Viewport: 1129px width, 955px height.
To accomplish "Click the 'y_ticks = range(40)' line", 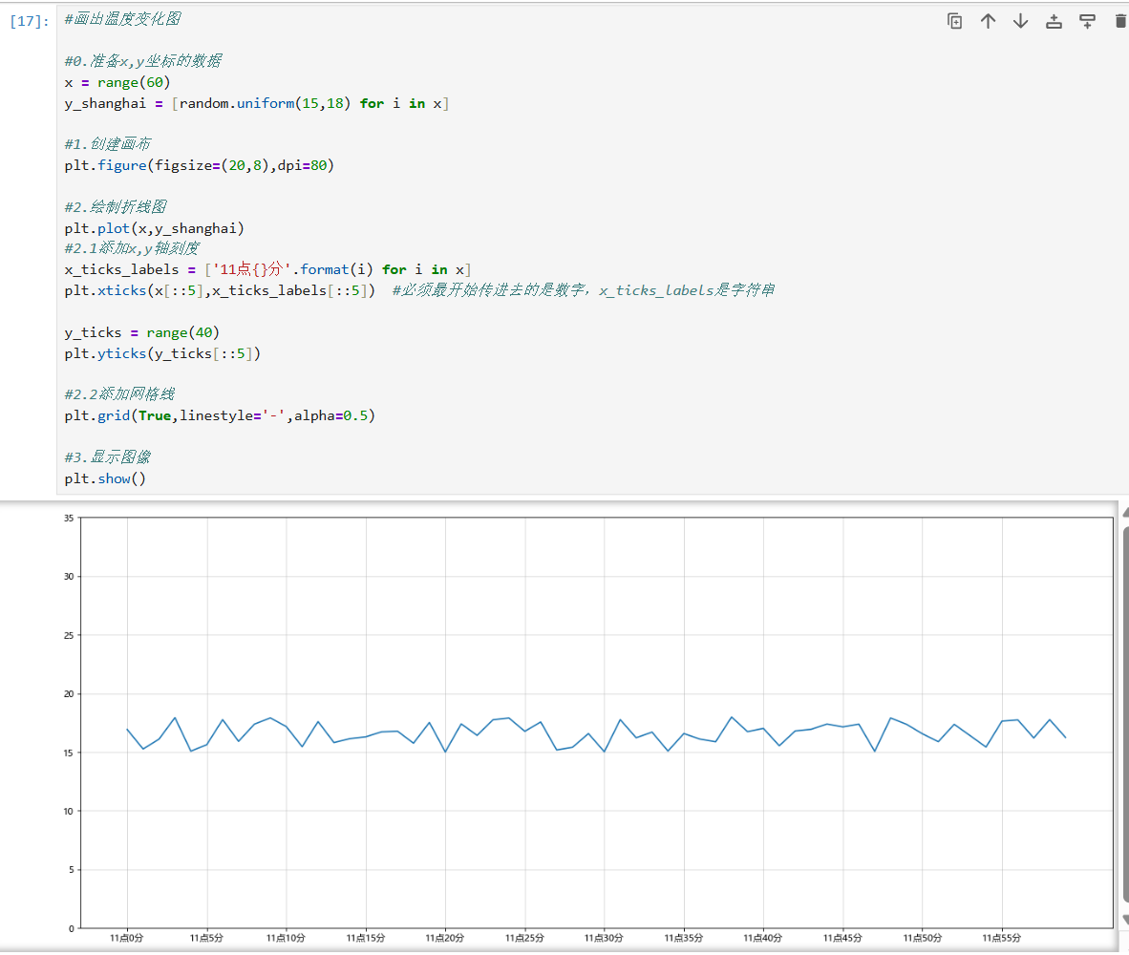I will [142, 332].
